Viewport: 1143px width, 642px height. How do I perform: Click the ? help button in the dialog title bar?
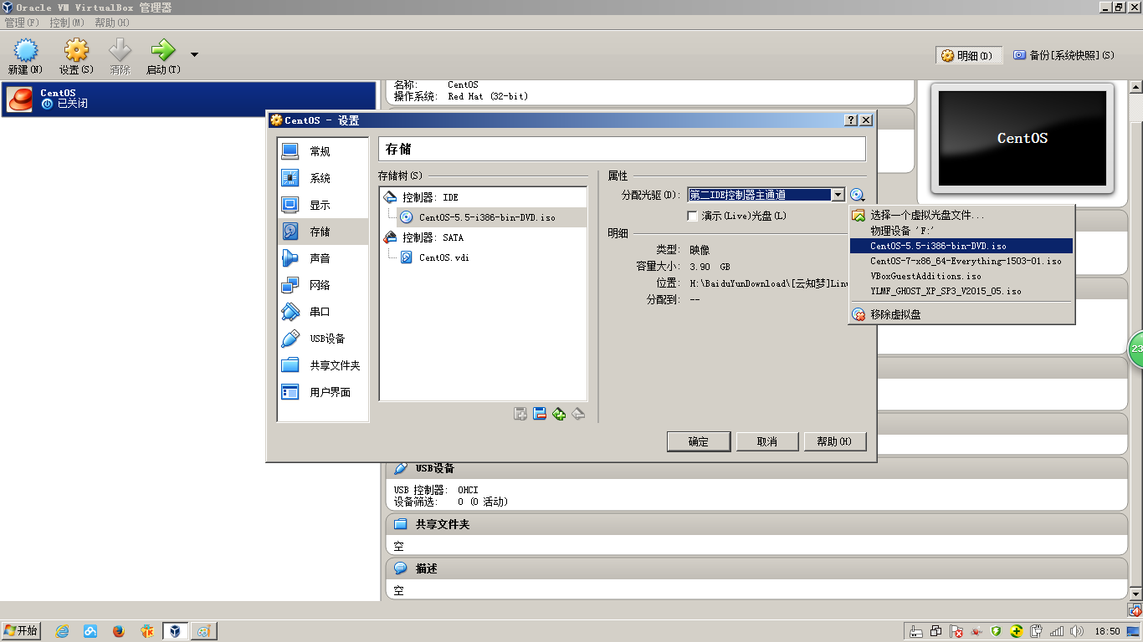(x=851, y=120)
